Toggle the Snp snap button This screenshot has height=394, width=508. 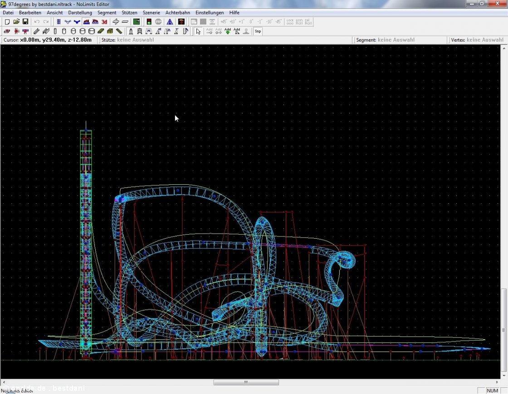tap(258, 31)
